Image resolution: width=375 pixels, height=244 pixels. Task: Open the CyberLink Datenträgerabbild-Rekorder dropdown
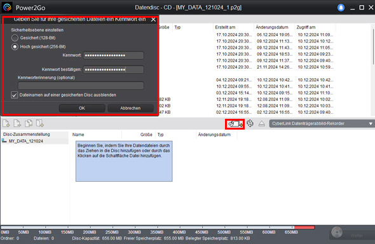322,123
